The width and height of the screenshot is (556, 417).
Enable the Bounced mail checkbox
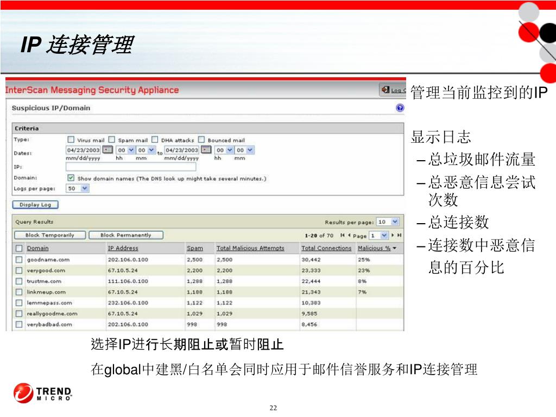pos(201,140)
